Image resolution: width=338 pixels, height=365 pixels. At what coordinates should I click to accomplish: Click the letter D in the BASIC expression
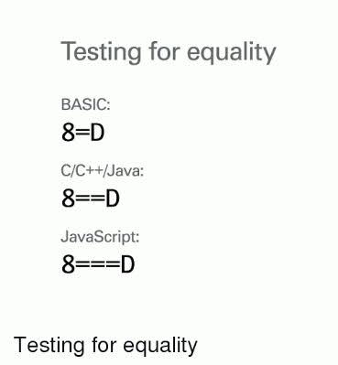coord(97,133)
